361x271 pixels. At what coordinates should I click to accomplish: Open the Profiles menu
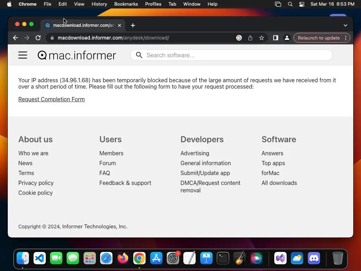(x=153, y=4)
